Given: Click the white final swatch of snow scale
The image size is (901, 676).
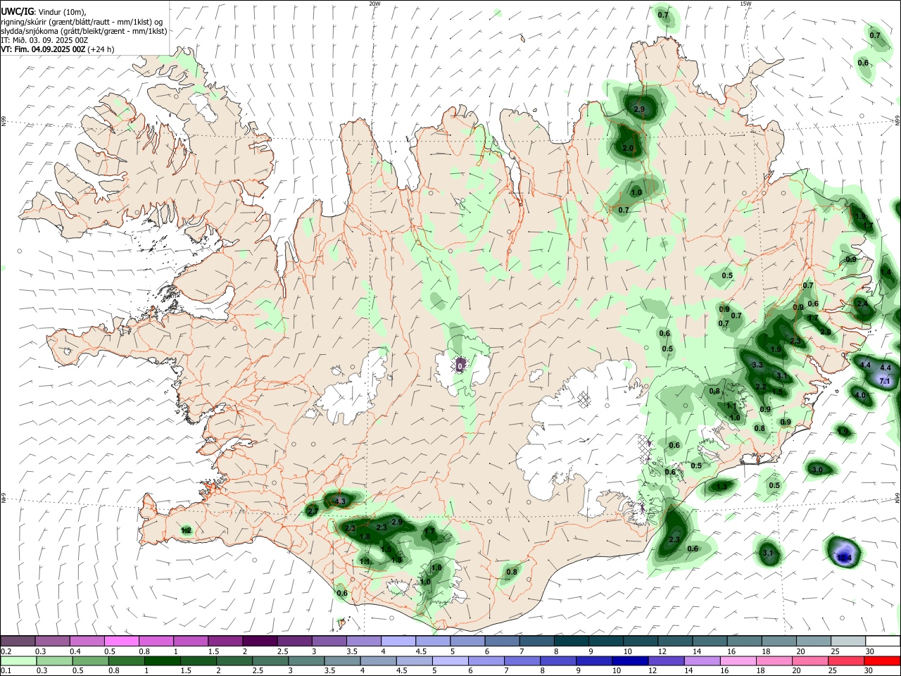Looking at the screenshot, I should coord(882,641).
